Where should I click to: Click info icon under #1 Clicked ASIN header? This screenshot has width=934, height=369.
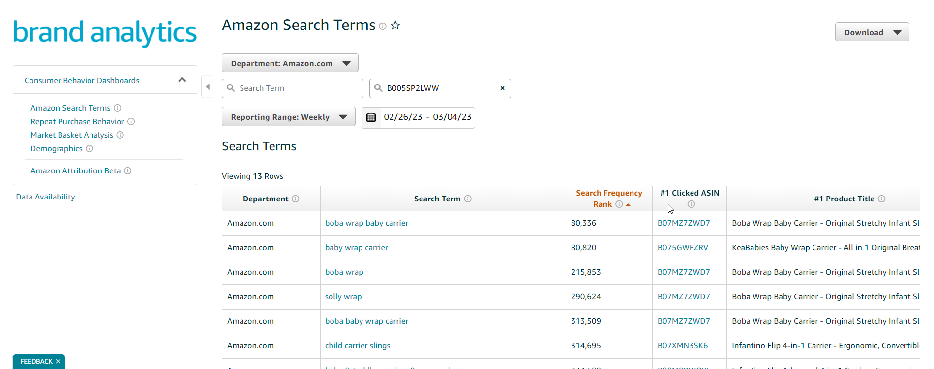pos(691,204)
